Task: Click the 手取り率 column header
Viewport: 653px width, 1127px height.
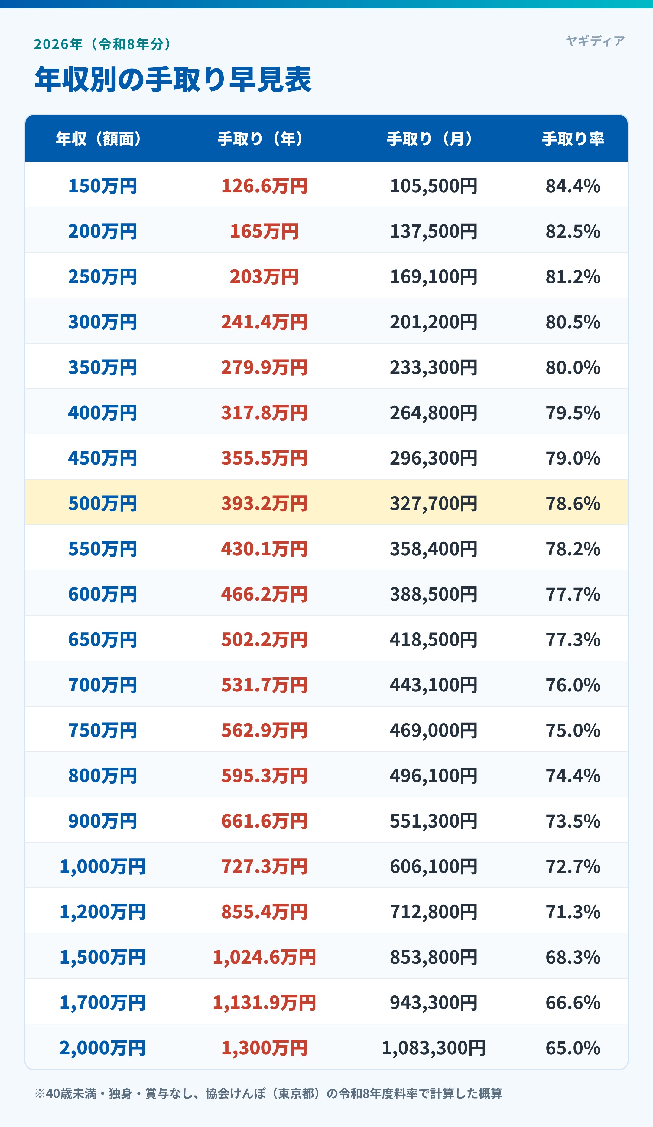Action: pos(573,139)
